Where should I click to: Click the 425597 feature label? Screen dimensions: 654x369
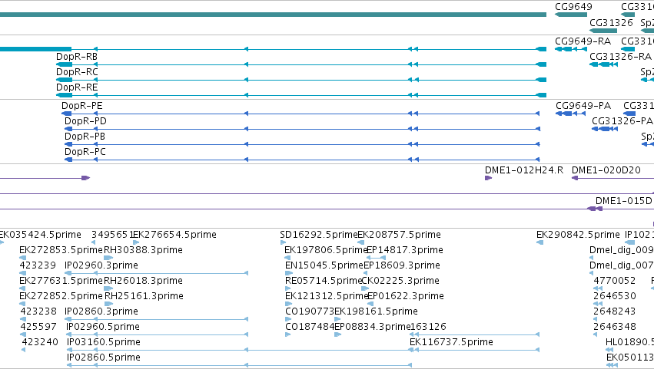pos(38,328)
